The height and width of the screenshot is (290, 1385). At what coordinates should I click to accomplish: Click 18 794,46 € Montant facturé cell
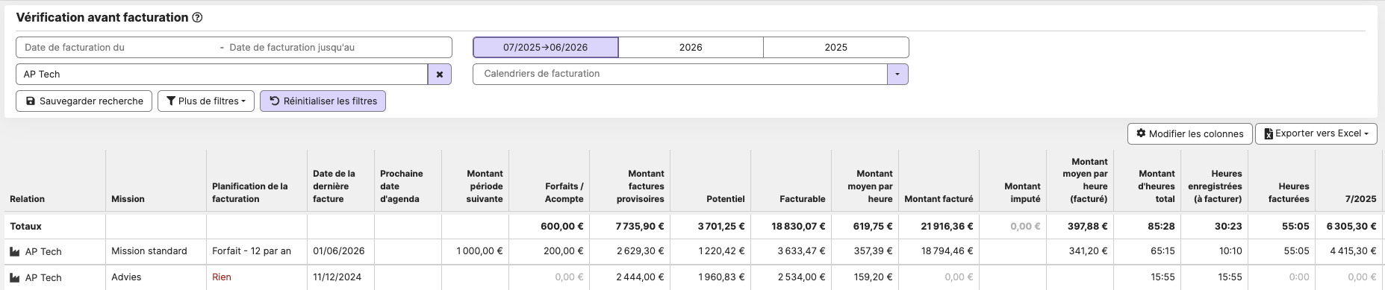click(x=947, y=251)
